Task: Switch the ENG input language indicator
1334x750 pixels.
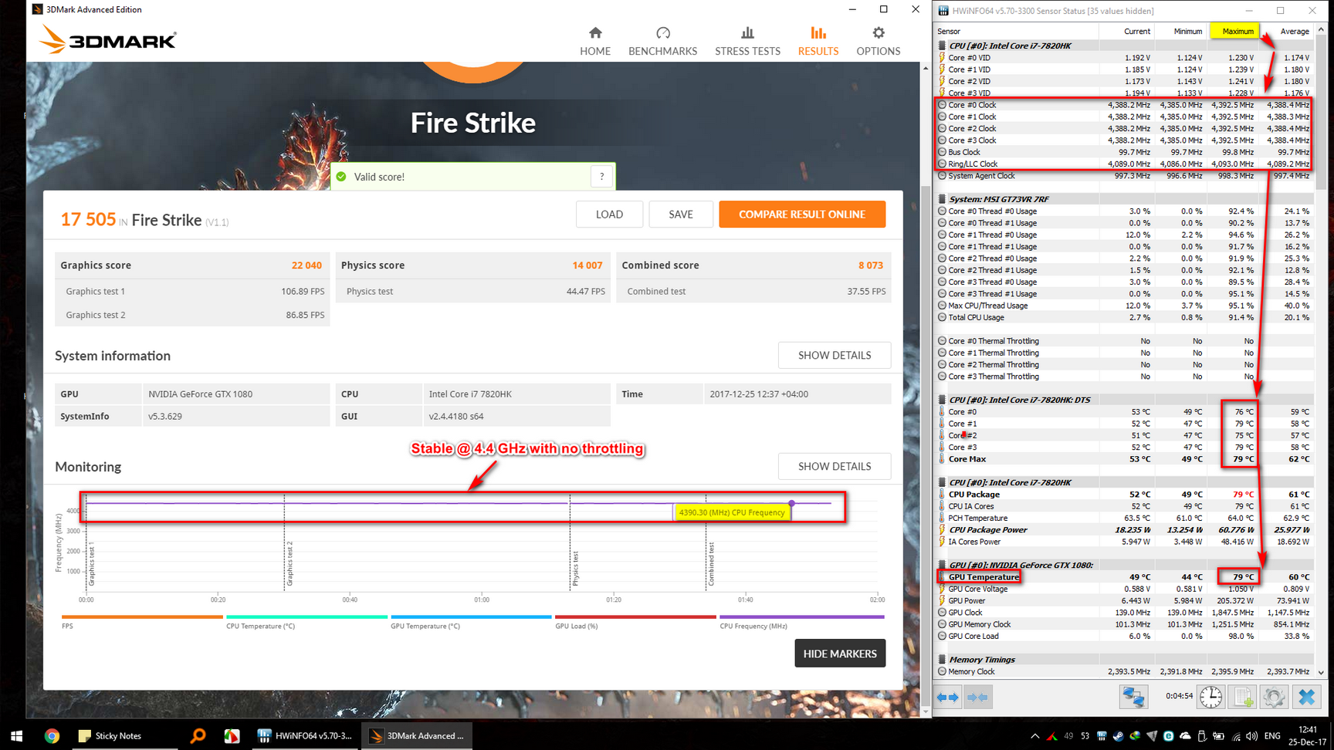Action: [x=1273, y=736]
